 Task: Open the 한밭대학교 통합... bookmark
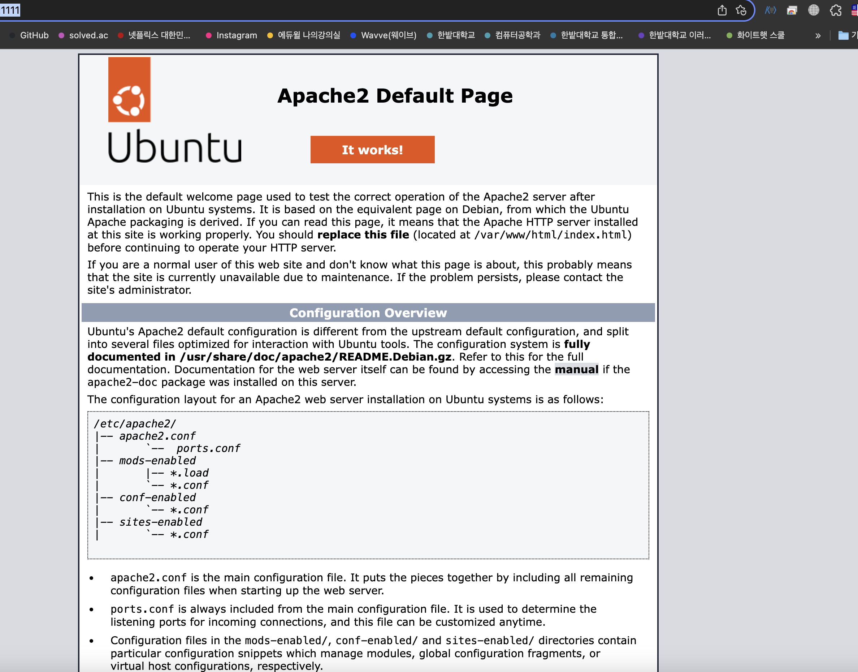pos(587,35)
